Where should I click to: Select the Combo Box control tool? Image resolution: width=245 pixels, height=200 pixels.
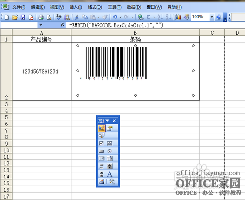coord(110,158)
